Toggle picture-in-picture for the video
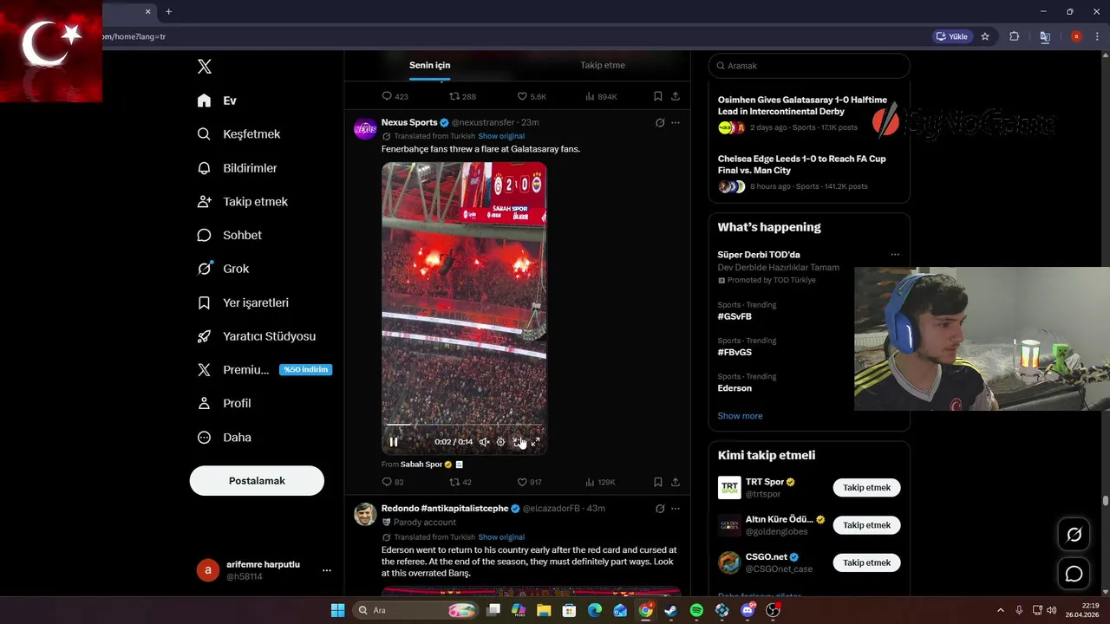The height and width of the screenshot is (624, 1110). pos(518,442)
